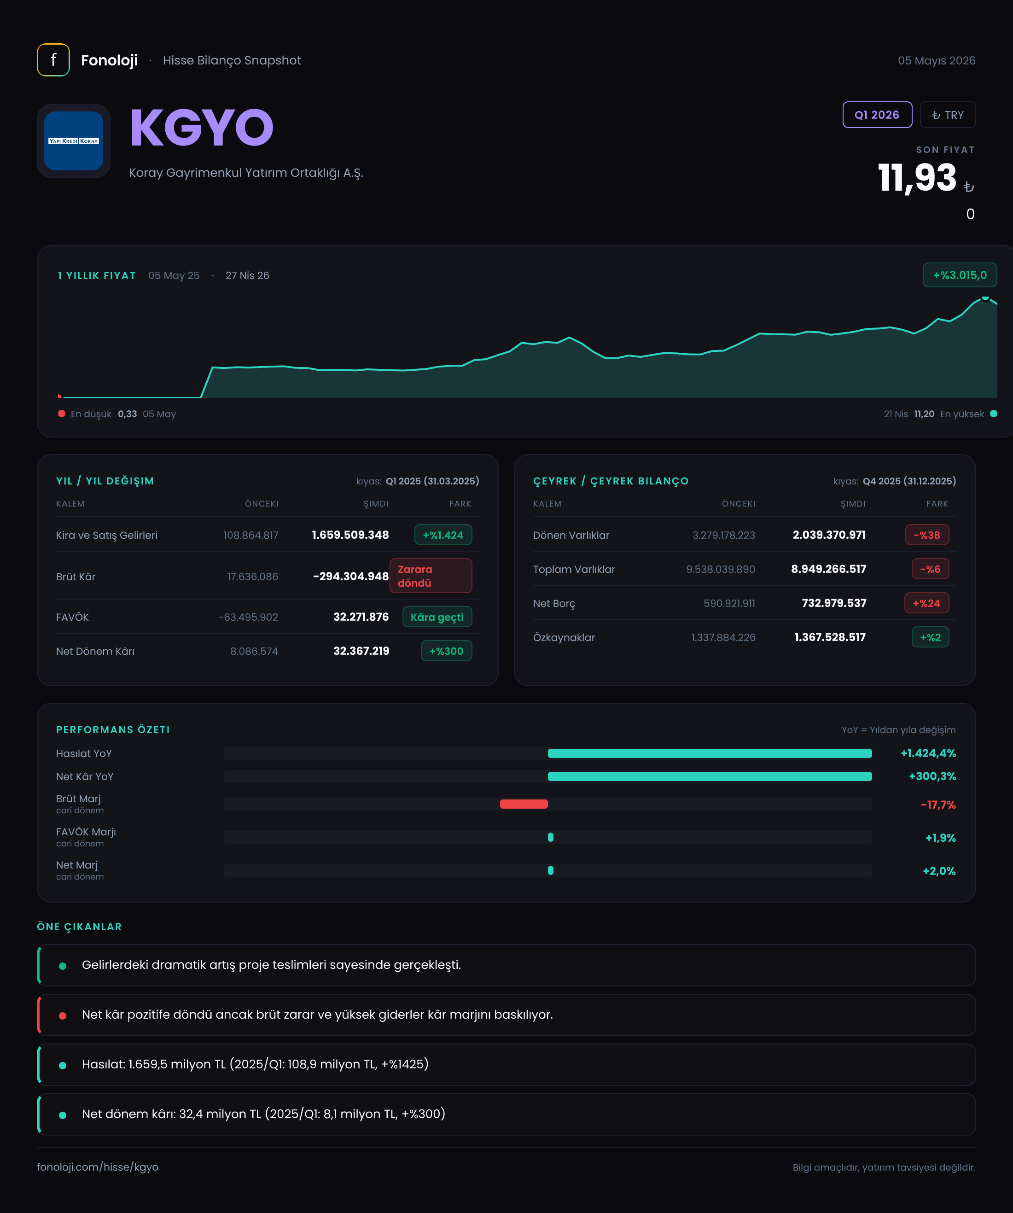Click the +%24 Net Borç badge
Image resolution: width=1013 pixels, height=1213 pixels.
pyautogui.click(x=926, y=603)
